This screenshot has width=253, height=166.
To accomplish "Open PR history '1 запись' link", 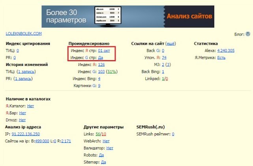I will pyautogui.click(x=23, y=79).
